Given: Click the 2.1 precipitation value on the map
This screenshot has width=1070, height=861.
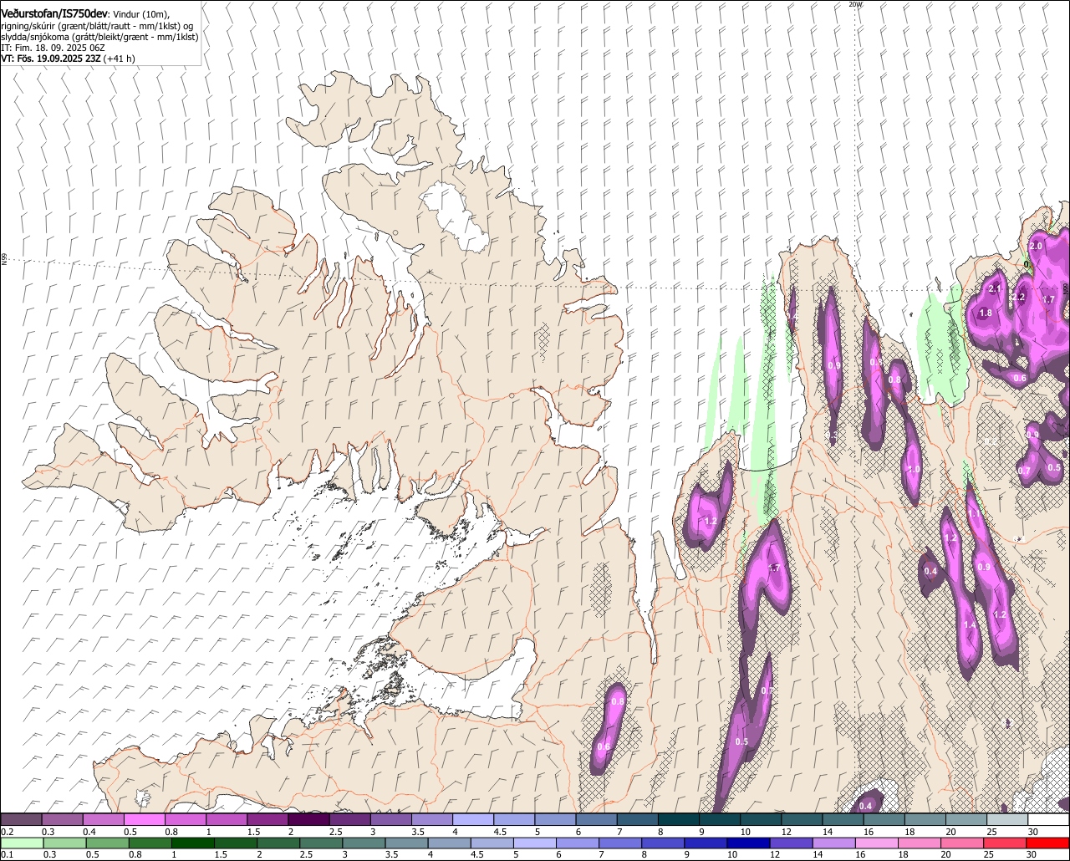Looking at the screenshot, I should point(995,288).
